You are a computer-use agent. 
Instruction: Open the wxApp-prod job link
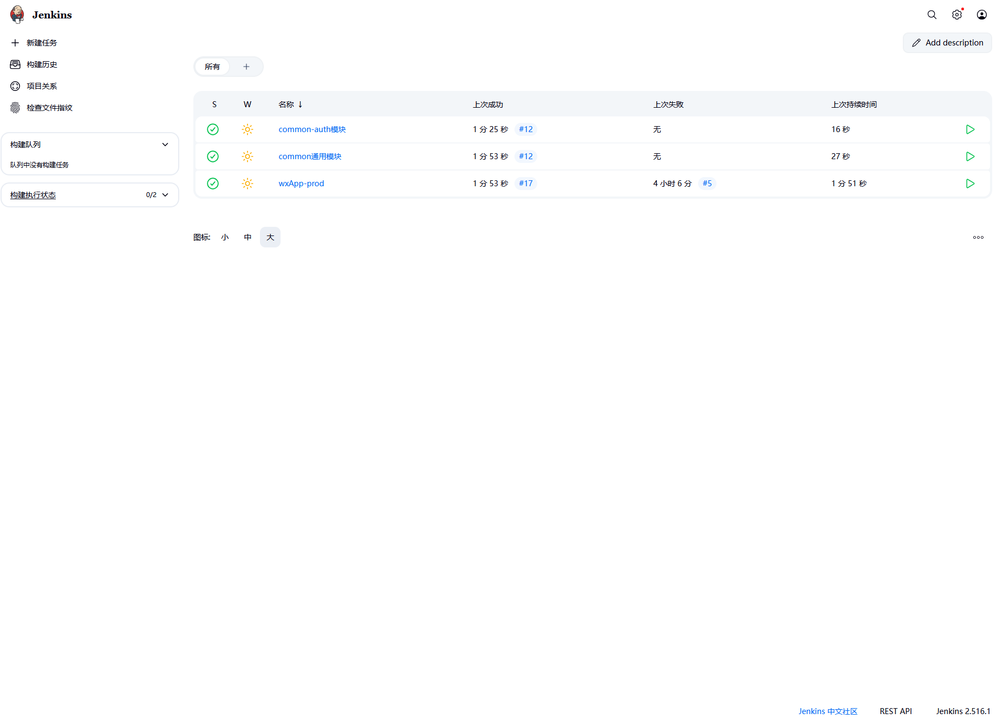(x=301, y=184)
